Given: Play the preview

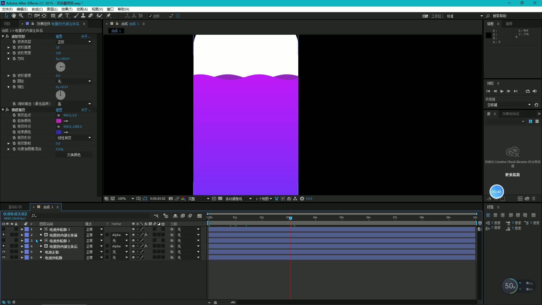Looking at the screenshot, I should (502, 91).
